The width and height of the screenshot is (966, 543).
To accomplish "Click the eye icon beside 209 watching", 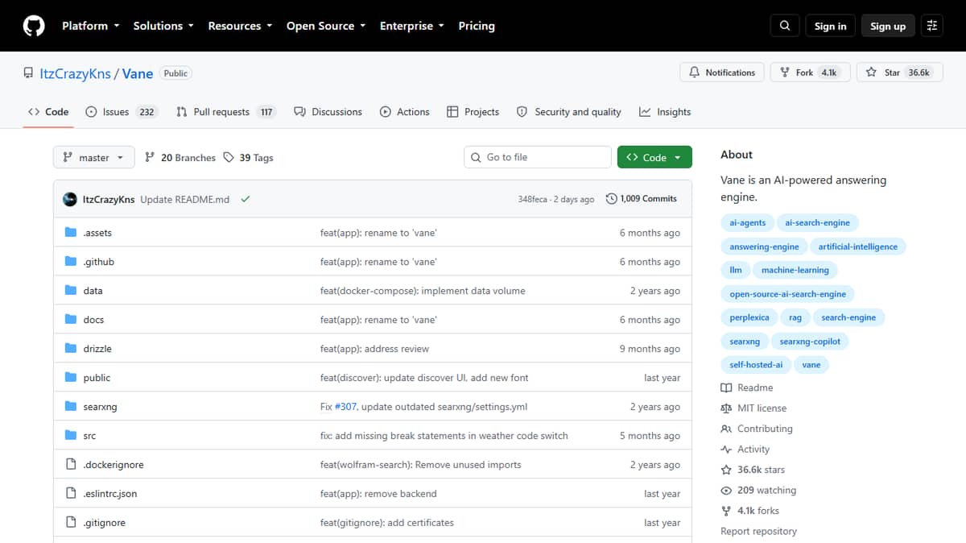I will (726, 491).
